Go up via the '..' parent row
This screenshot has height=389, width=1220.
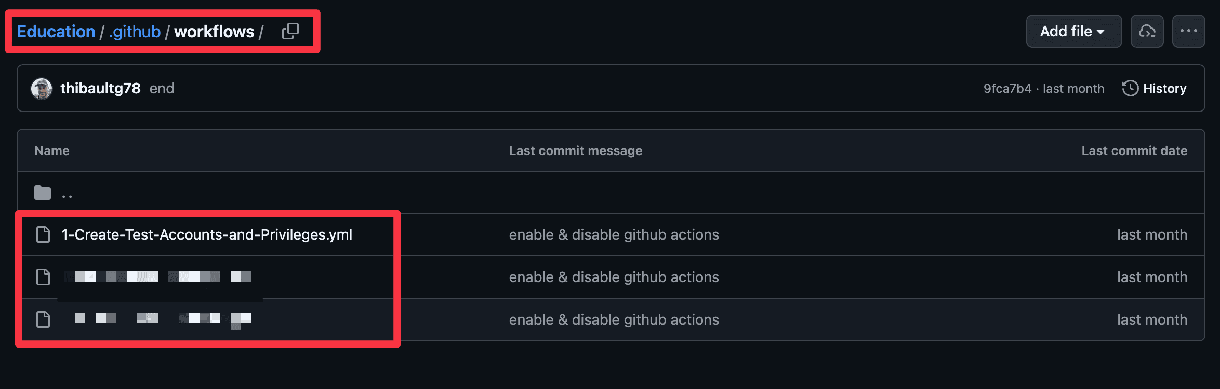[67, 195]
